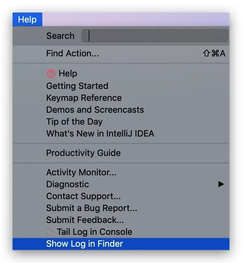
Task: Click the Help menu title
Action: coord(27,19)
